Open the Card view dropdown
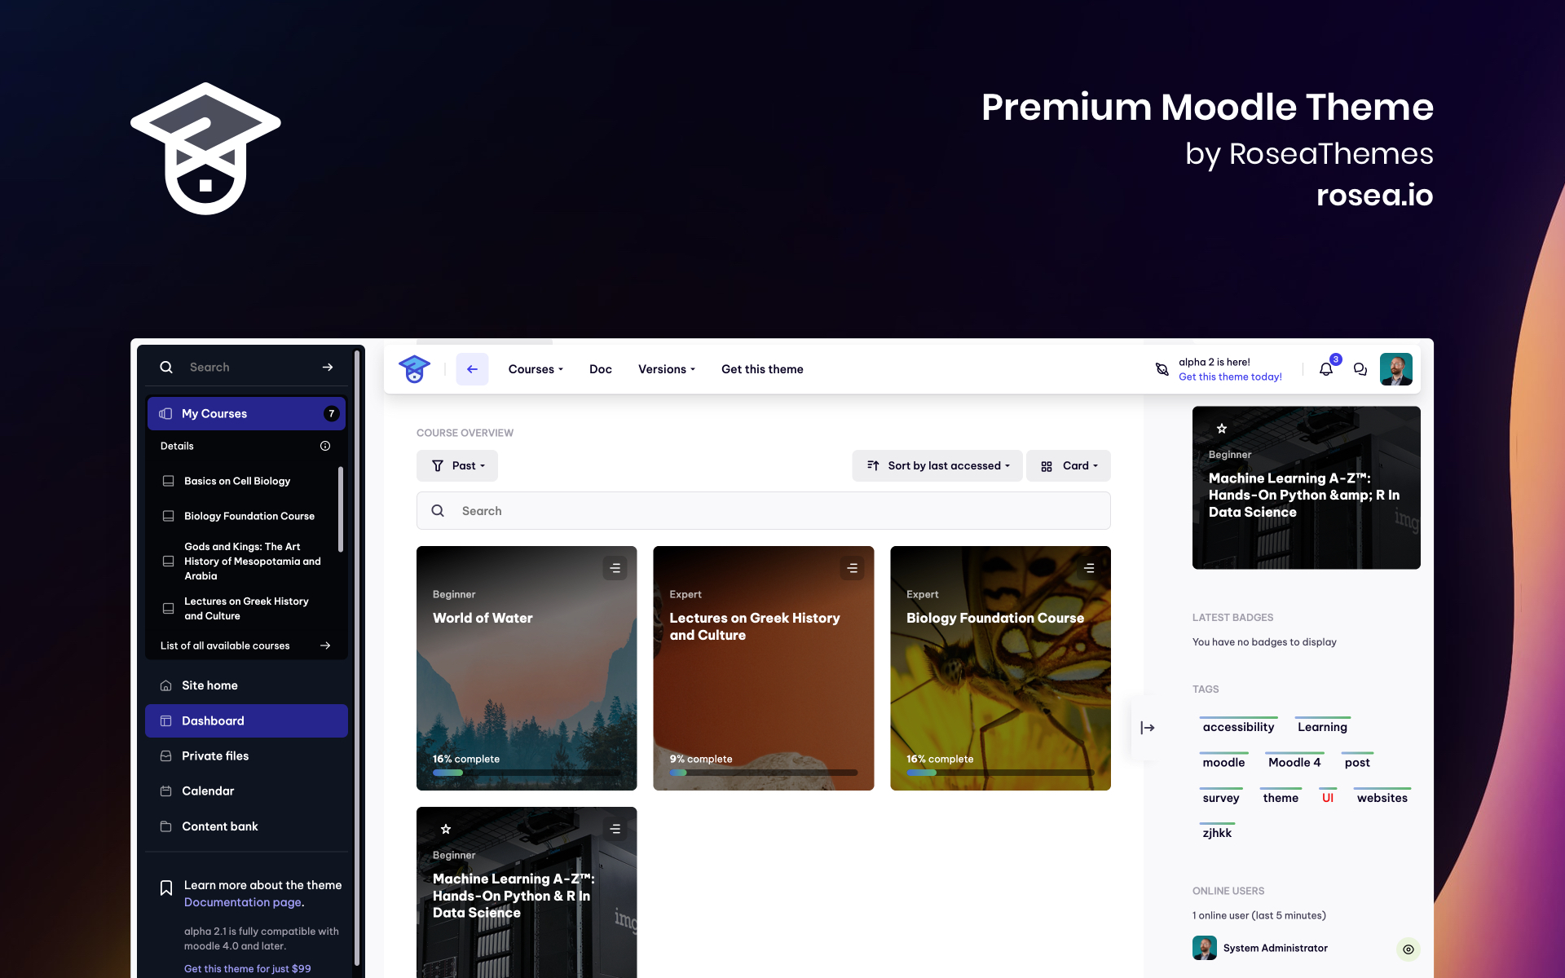 (x=1069, y=466)
